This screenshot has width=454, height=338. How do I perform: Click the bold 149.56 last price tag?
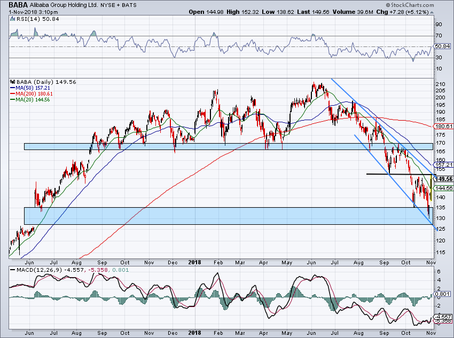pyautogui.click(x=443, y=179)
